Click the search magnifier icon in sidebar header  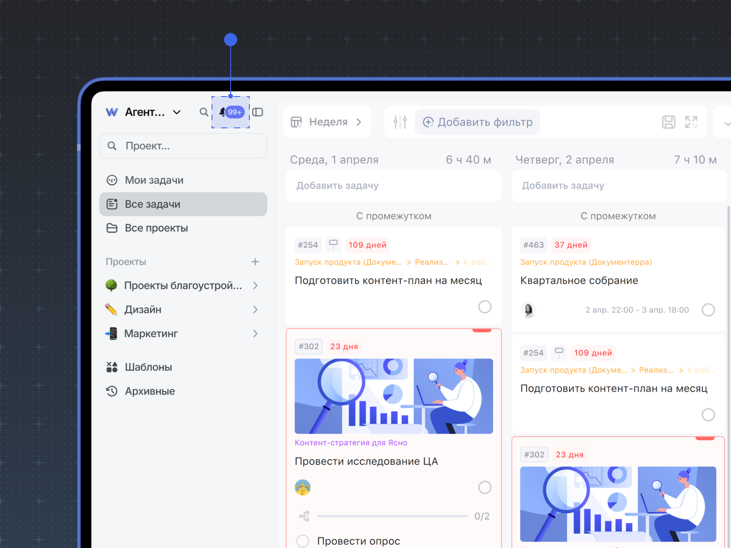(204, 112)
